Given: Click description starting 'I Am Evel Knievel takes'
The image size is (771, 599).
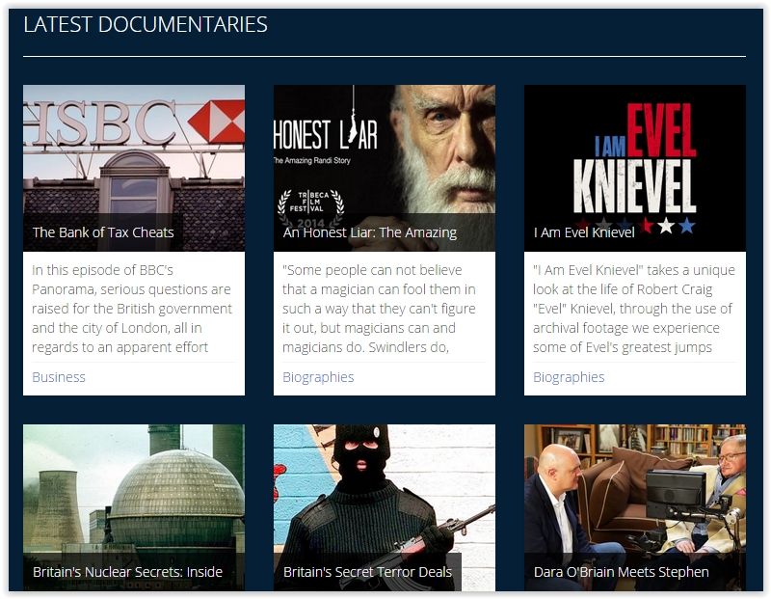Looking at the screenshot, I should click(634, 309).
